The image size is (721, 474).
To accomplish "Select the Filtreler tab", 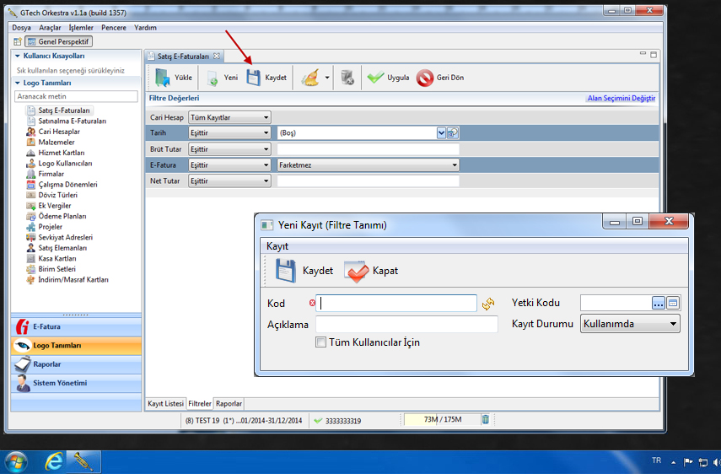I will tap(200, 403).
